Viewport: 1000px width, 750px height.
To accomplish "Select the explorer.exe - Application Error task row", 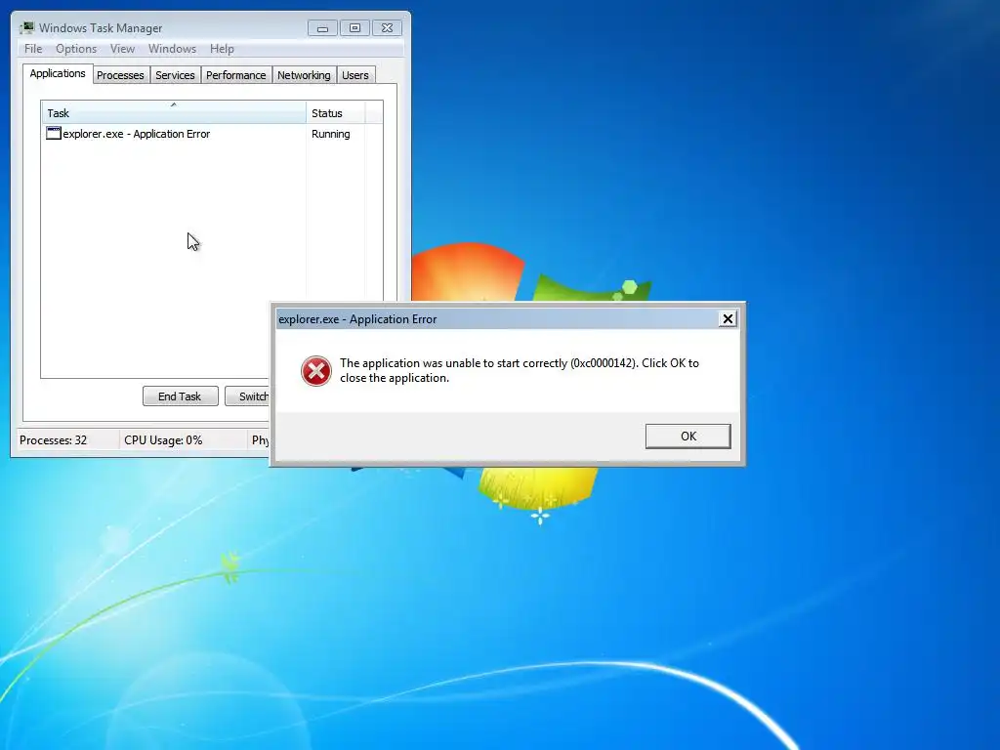I will click(x=212, y=134).
